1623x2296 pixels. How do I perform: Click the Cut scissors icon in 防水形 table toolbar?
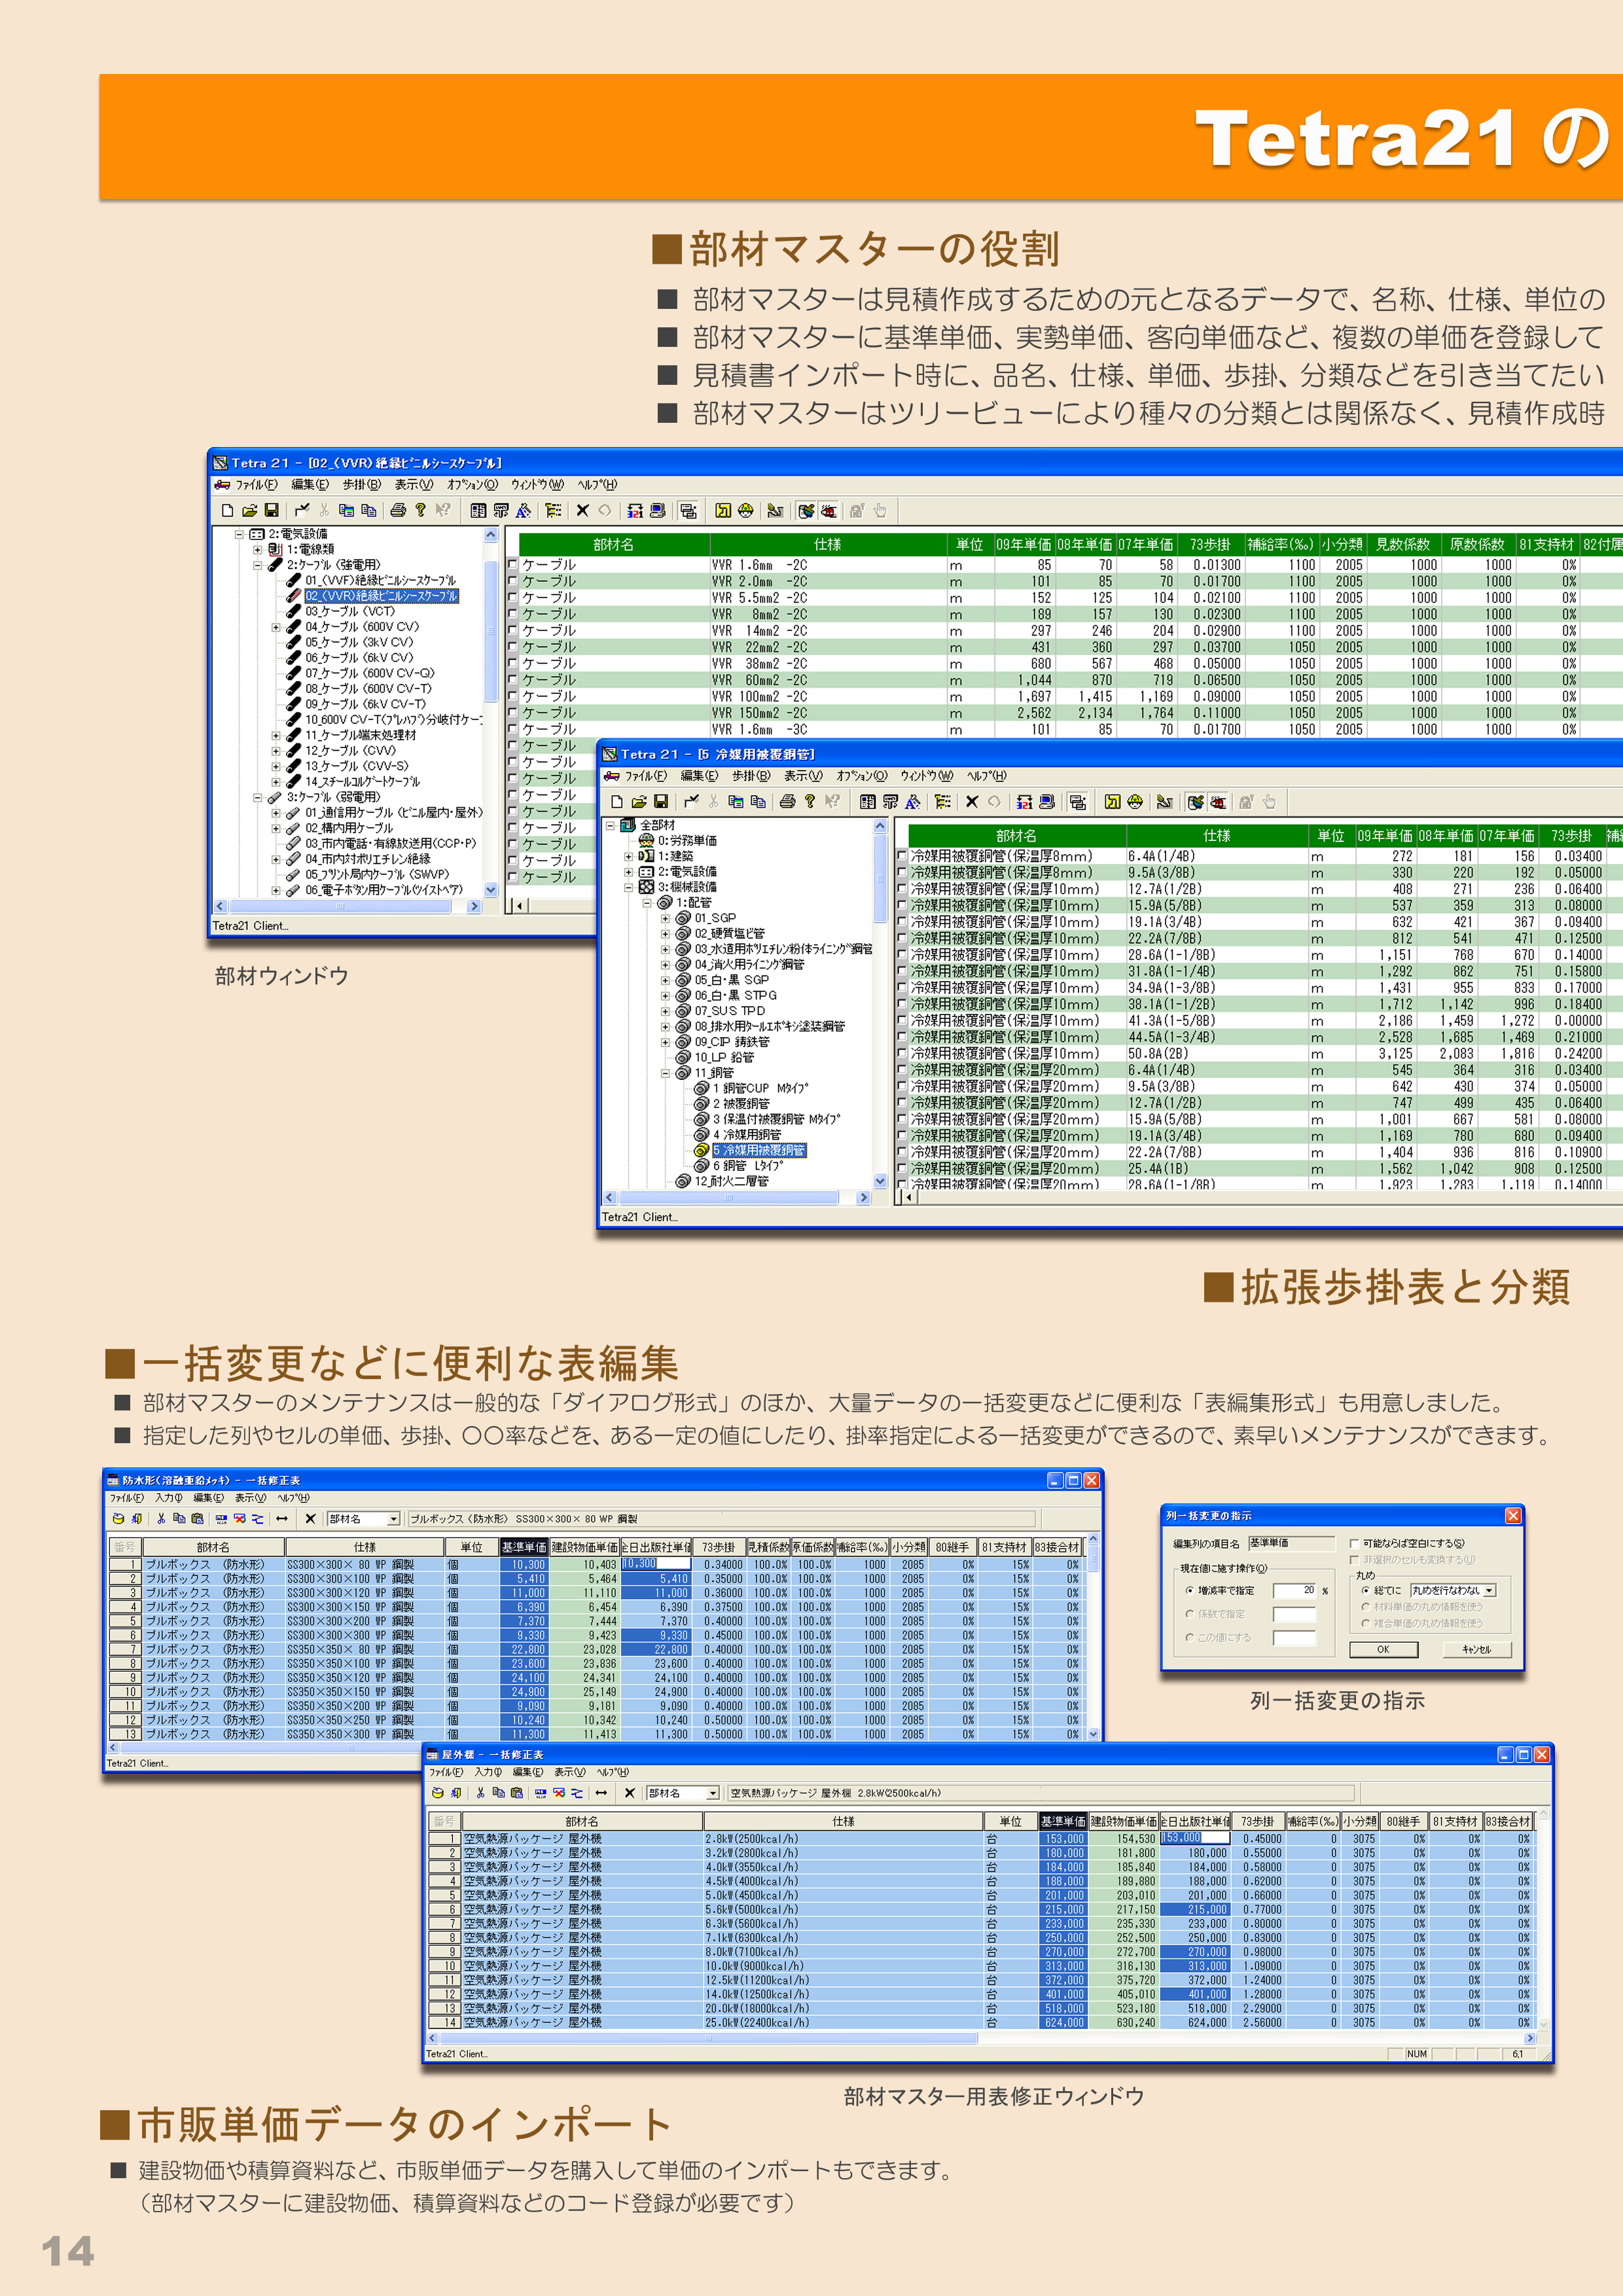click(161, 1518)
